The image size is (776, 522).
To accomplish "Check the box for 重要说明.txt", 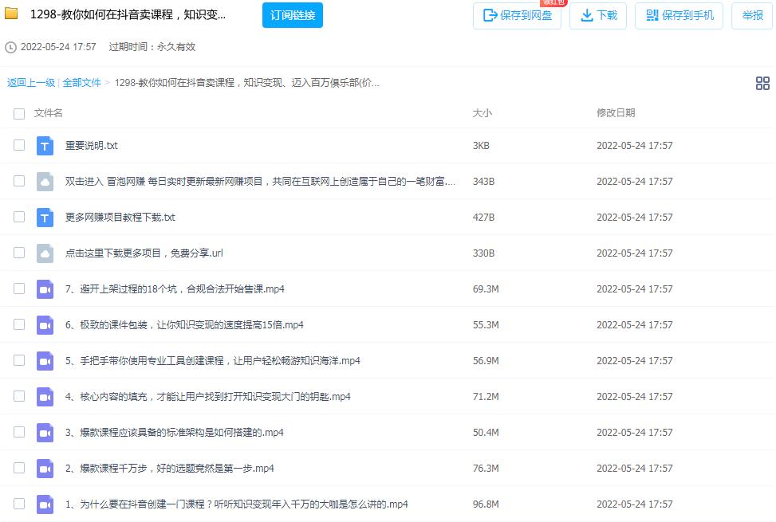I will pyautogui.click(x=19, y=145).
